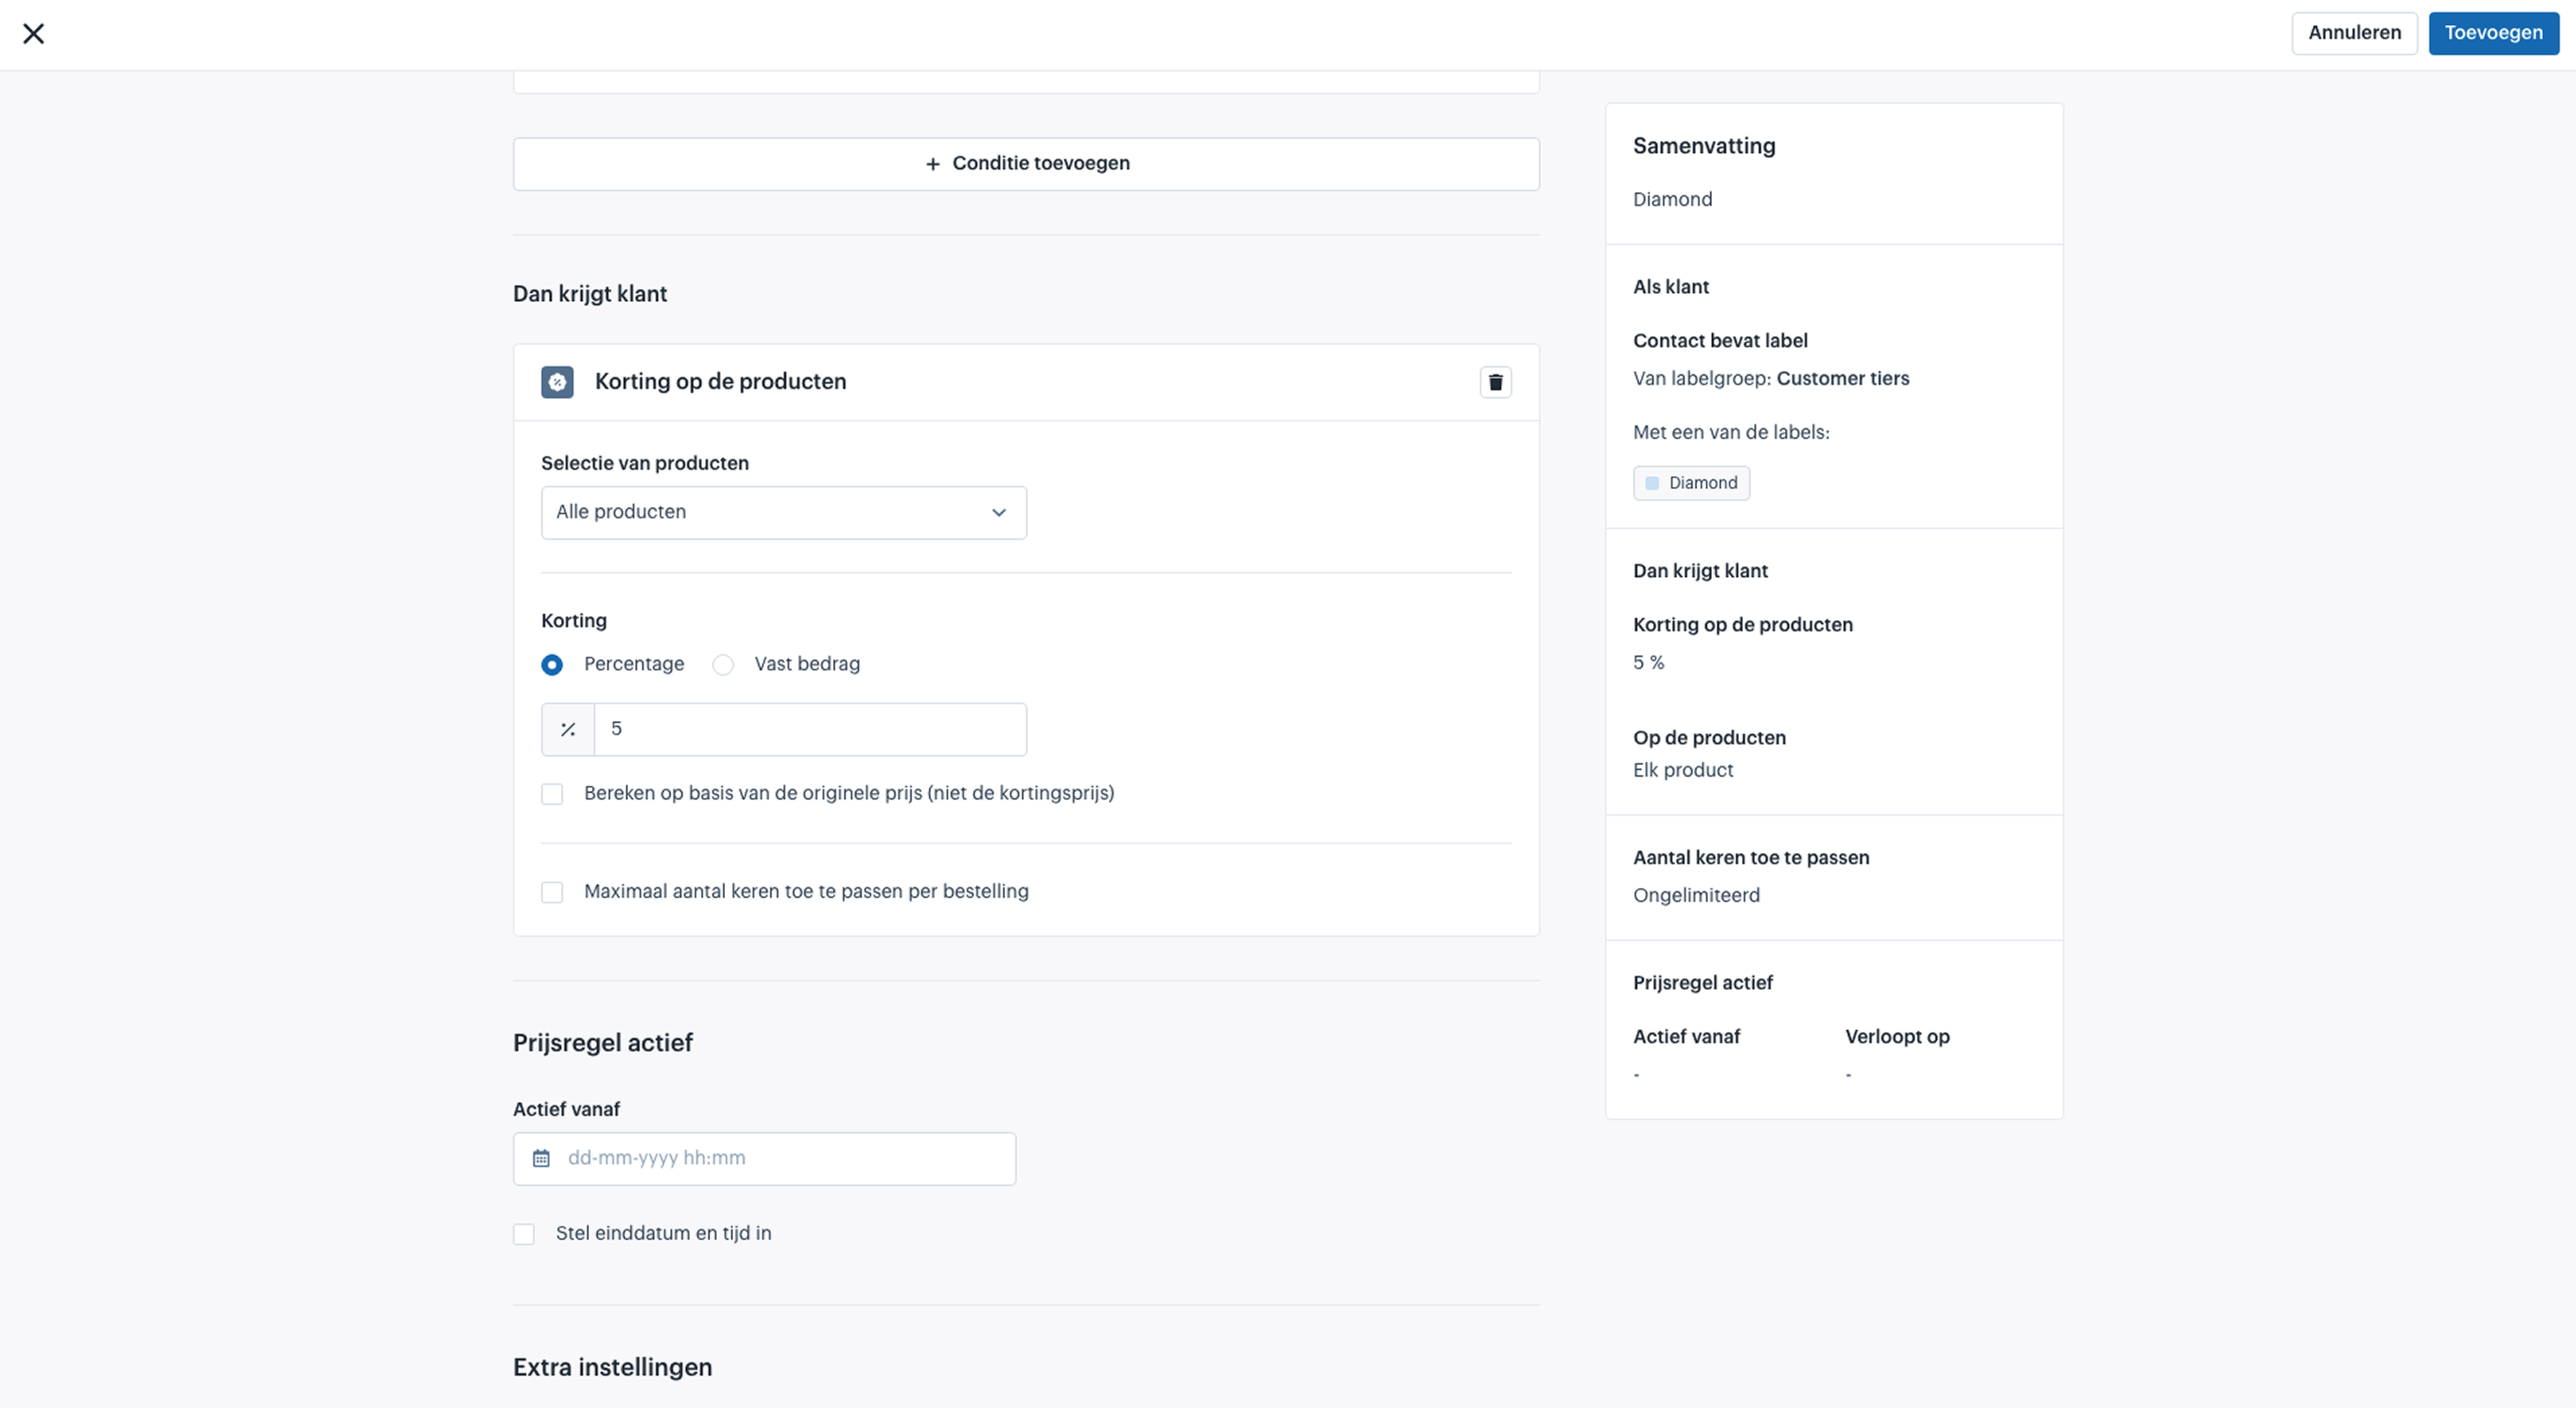Click the Contact bevat label summary text
The height and width of the screenshot is (1408, 2576).
(1720, 341)
